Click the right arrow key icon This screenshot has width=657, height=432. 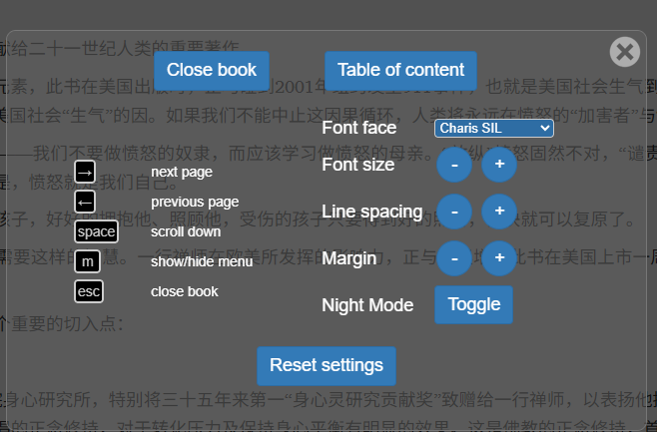(85, 172)
